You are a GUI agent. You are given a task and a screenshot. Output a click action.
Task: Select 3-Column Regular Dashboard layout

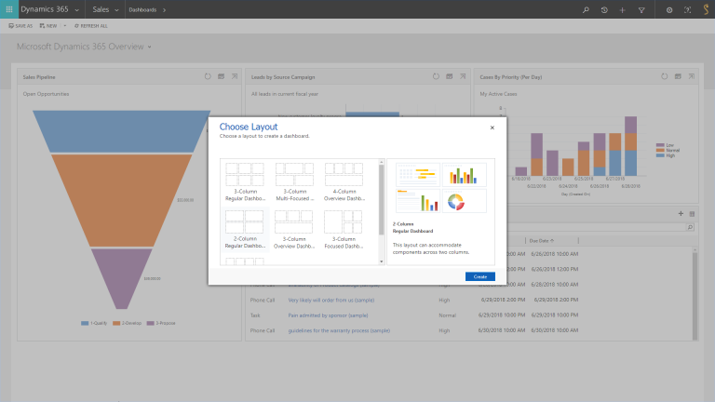pos(245,181)
